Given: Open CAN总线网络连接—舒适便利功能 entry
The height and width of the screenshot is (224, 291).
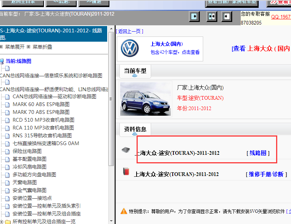Looking at the screenshot, I should pyautogui.click(x=54, y=89).
